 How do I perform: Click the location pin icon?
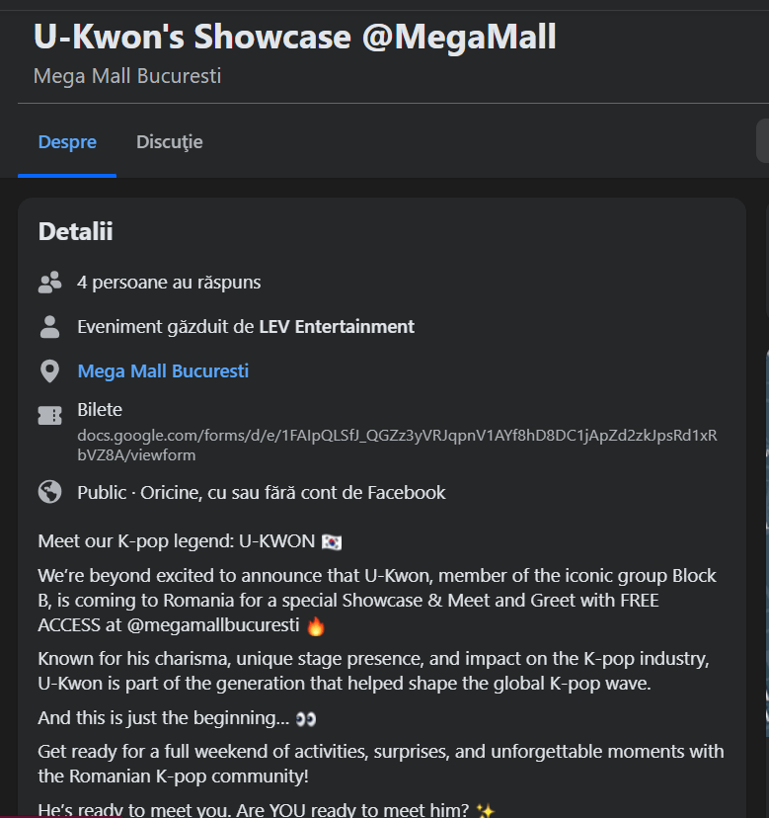click(49, 371)
